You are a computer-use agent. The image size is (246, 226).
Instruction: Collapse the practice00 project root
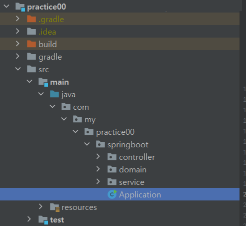[x=6, y=6]
